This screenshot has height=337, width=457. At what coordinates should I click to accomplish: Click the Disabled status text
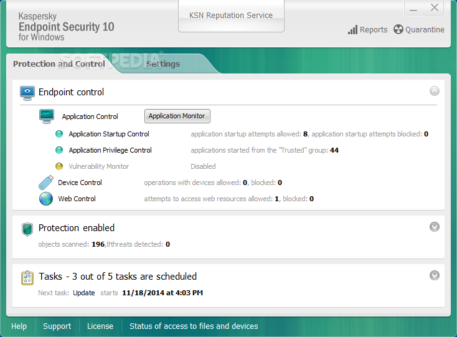point(203,166)
